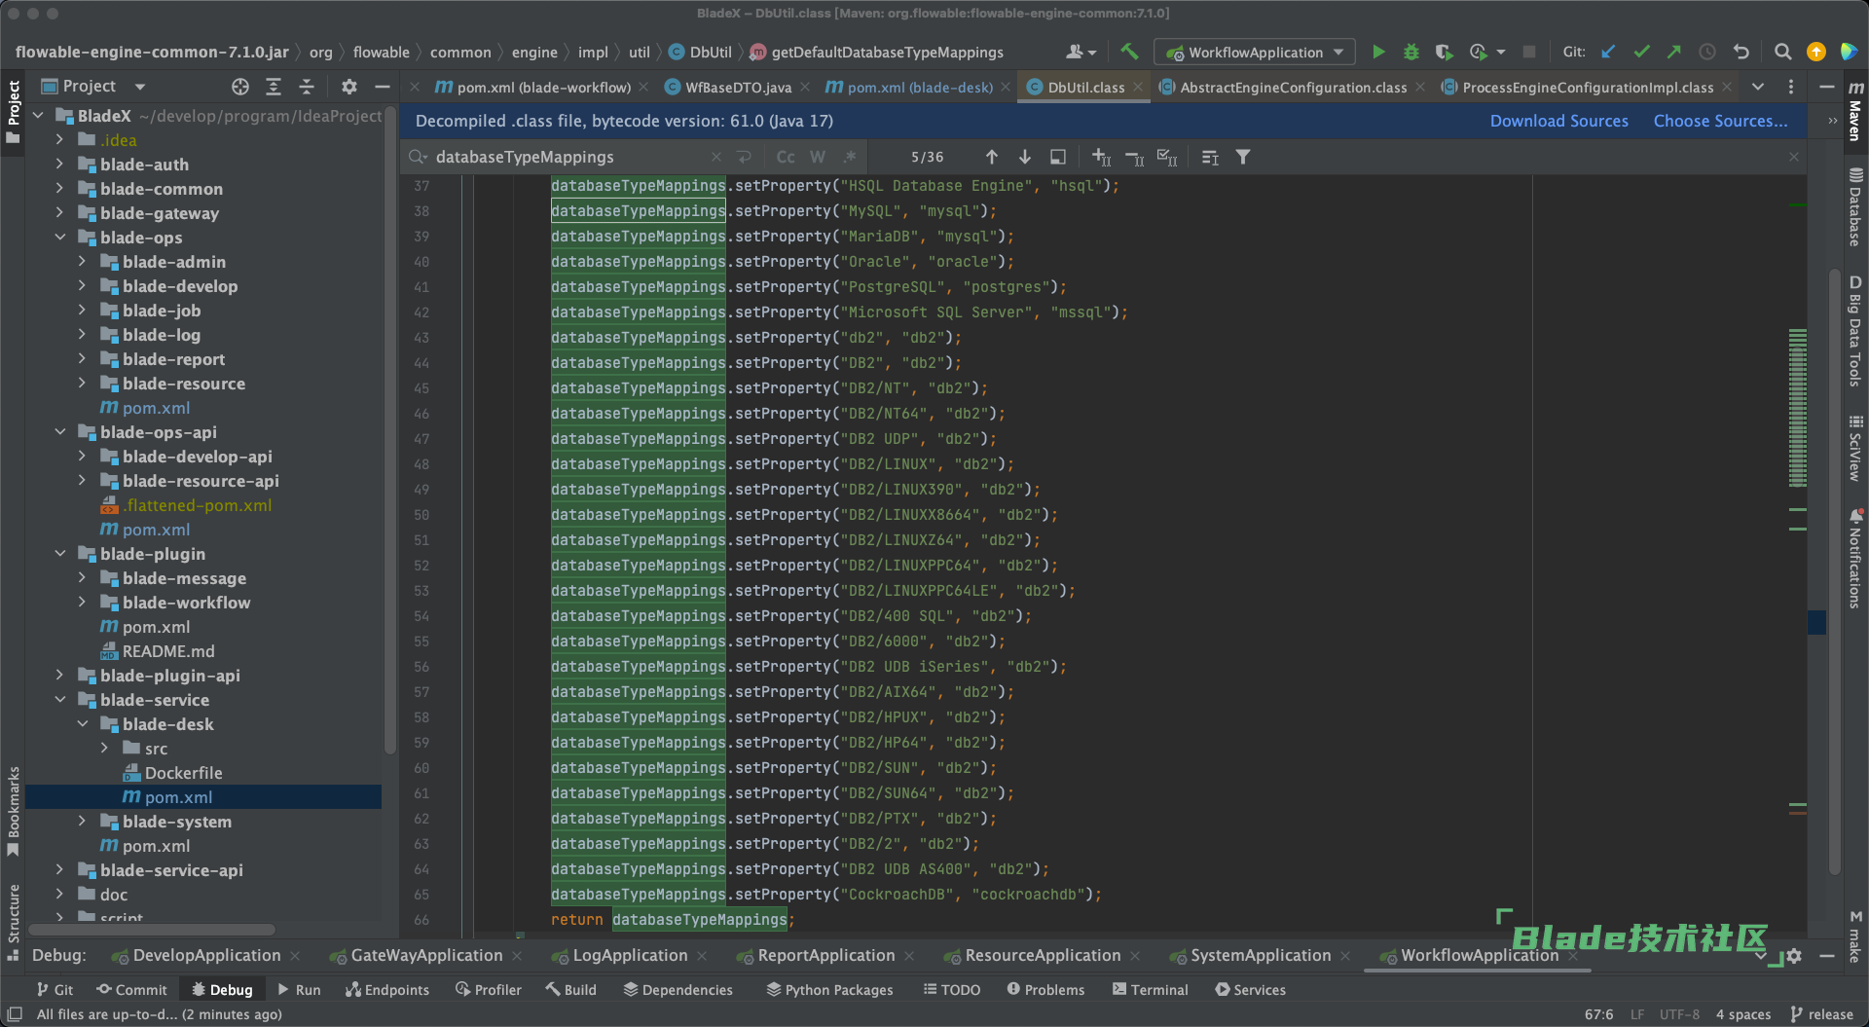Toggle Match Case option in search bar
The image size is (1869, 1027).
coord(786,157)
